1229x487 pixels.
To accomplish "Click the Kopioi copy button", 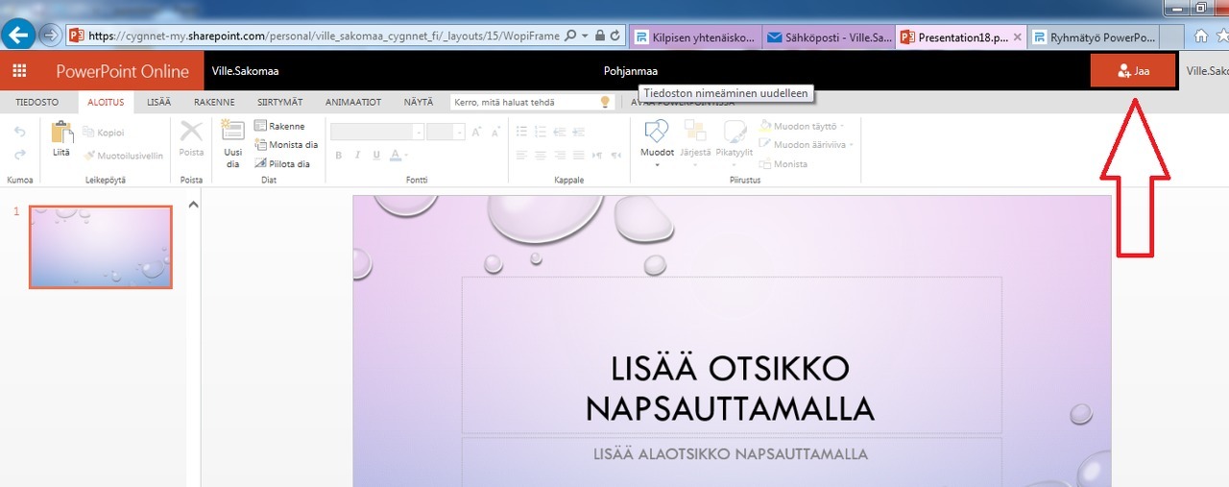I will pyautogui.click(x=104, y=133).
